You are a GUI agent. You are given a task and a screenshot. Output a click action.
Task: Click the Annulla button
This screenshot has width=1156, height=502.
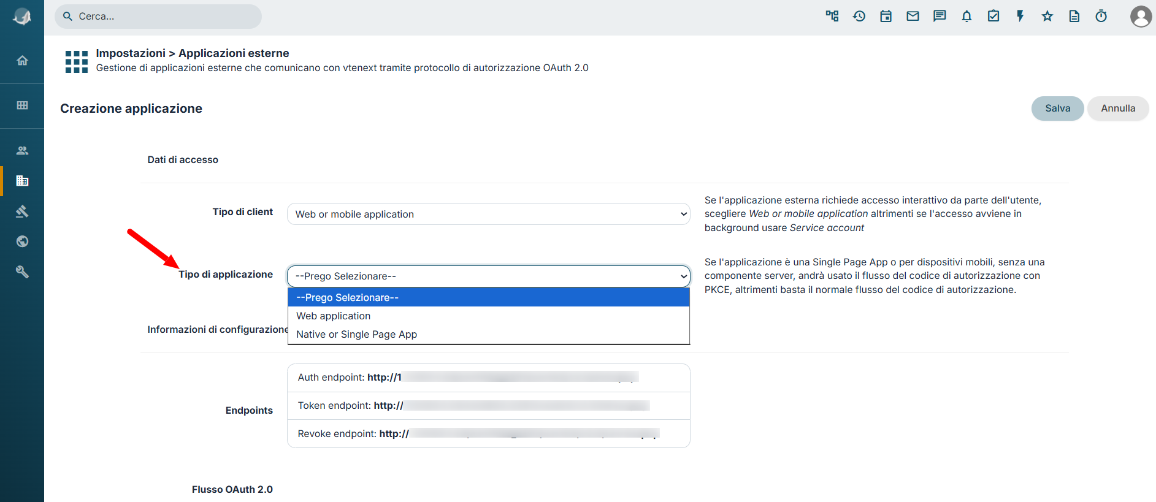click(1118, 108)
